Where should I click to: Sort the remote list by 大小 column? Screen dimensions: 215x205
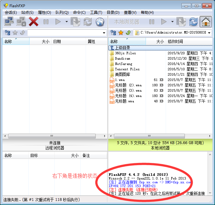coord(40,41)
